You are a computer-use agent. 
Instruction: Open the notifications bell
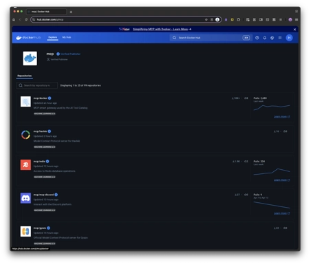click(x=265, y=38)
